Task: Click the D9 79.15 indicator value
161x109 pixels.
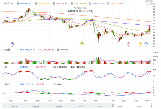Action: (41, 67)
